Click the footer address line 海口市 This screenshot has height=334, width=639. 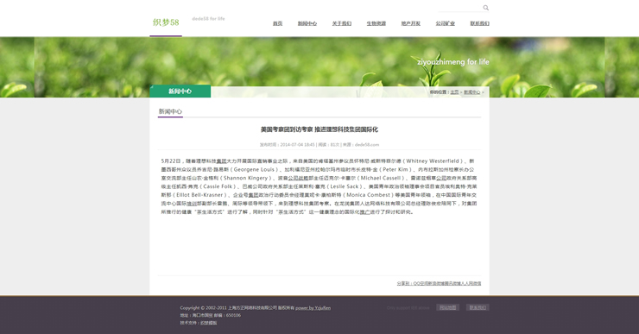pos(211,315)
